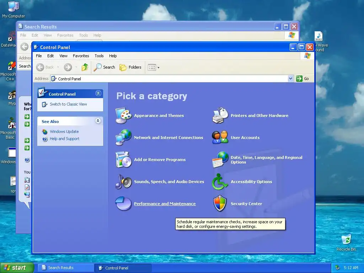Open the Date, Time, Language calendar icon
The height and width of the screenshot is (273, 364).
(220, 160)
